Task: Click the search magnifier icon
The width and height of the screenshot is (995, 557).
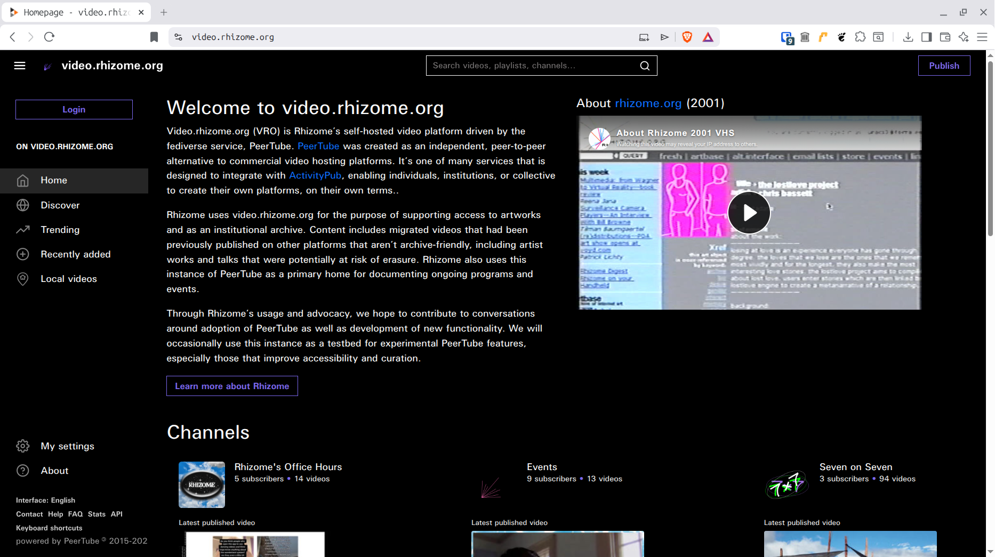Action: [x=645, y=66]
